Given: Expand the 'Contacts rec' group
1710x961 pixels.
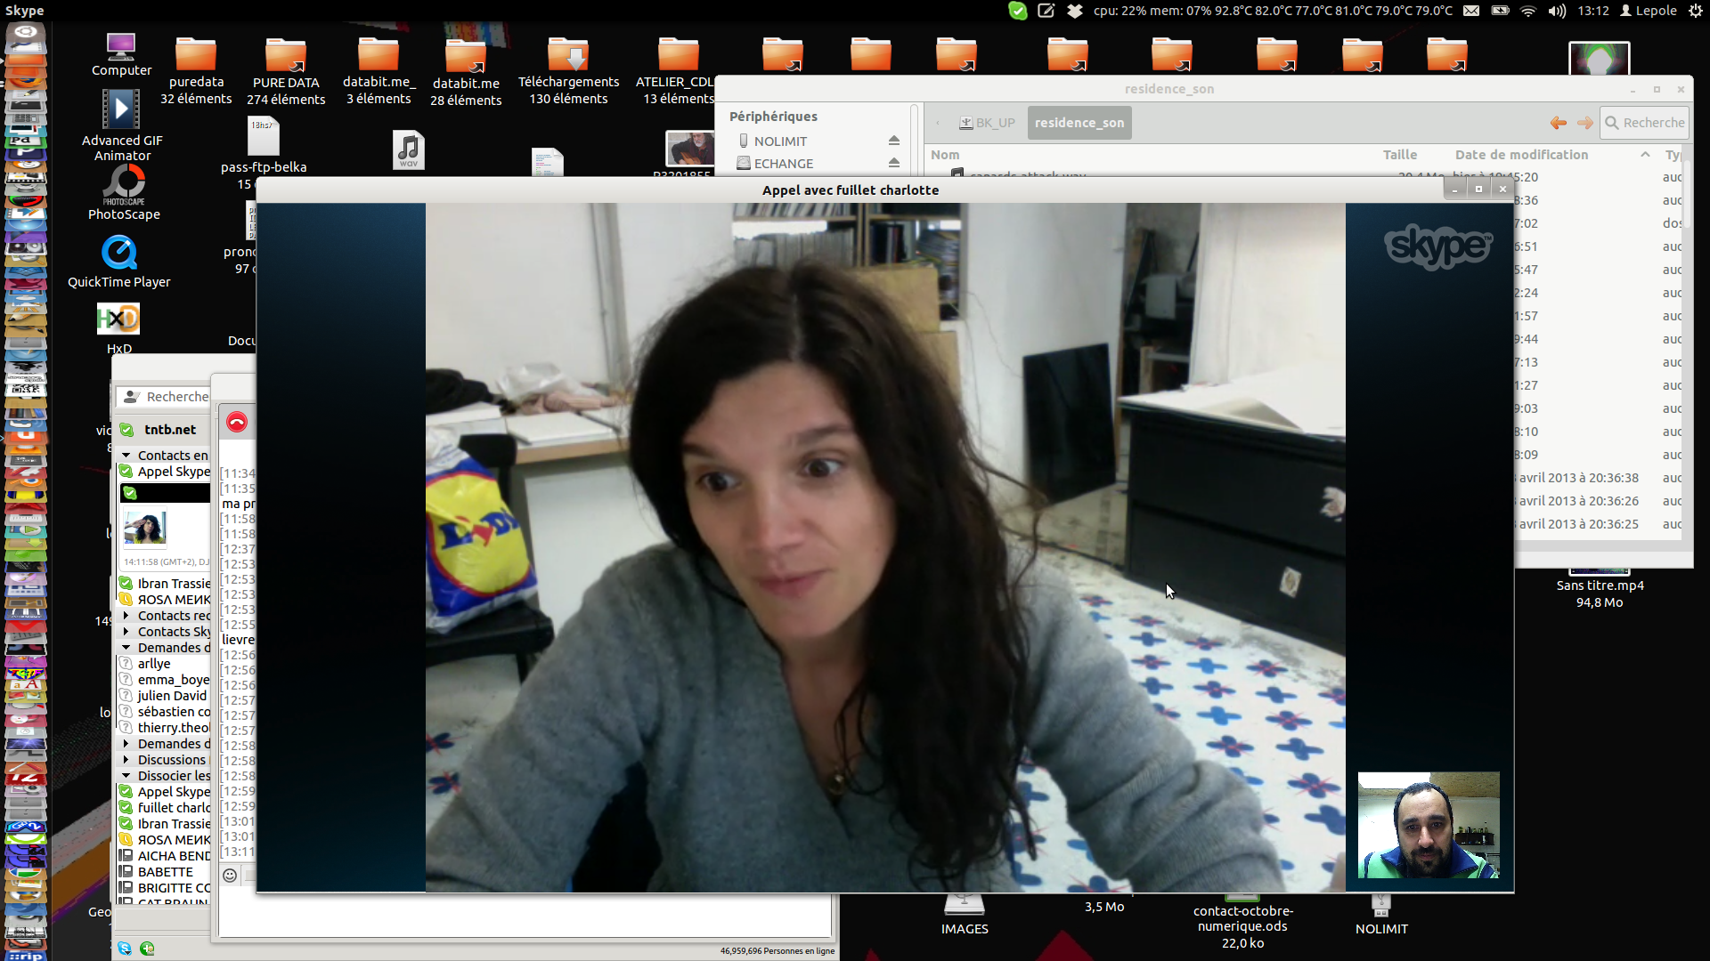Looking at the screenshot, I should (126, 615).
